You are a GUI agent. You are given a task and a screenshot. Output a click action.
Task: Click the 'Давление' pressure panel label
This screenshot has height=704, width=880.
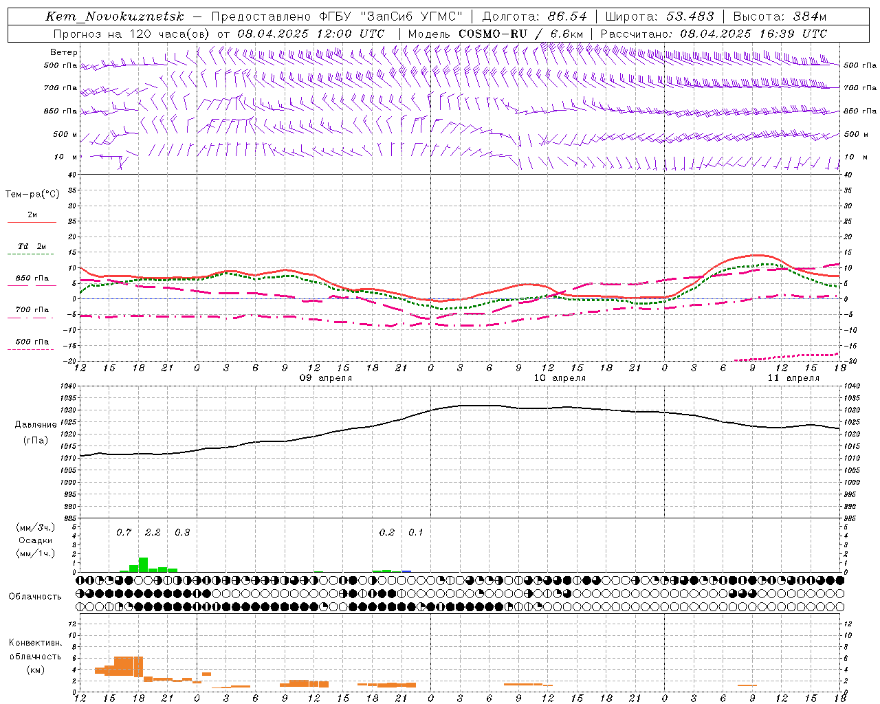[x=35, y=425]
